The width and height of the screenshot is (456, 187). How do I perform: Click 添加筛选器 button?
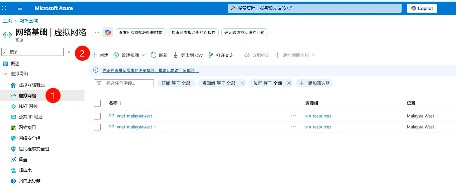pyautogui.click(x=314, y=83)
